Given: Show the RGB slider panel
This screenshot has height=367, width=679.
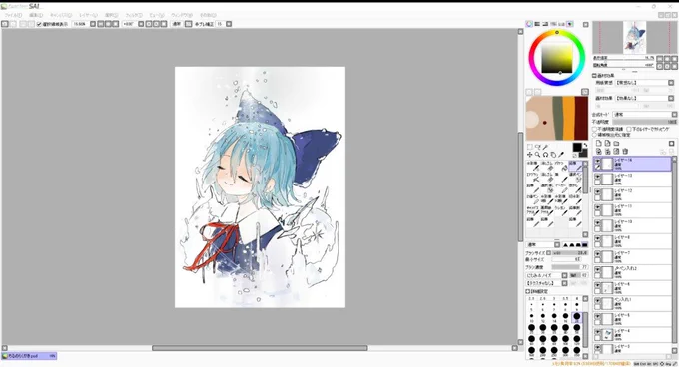Looking at the screenshot, I should click(x=537, y=24).
